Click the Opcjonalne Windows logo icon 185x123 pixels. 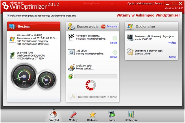pos(130,27)
